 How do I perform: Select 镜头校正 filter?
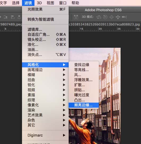pyautogui.click(x=45, y=40)
